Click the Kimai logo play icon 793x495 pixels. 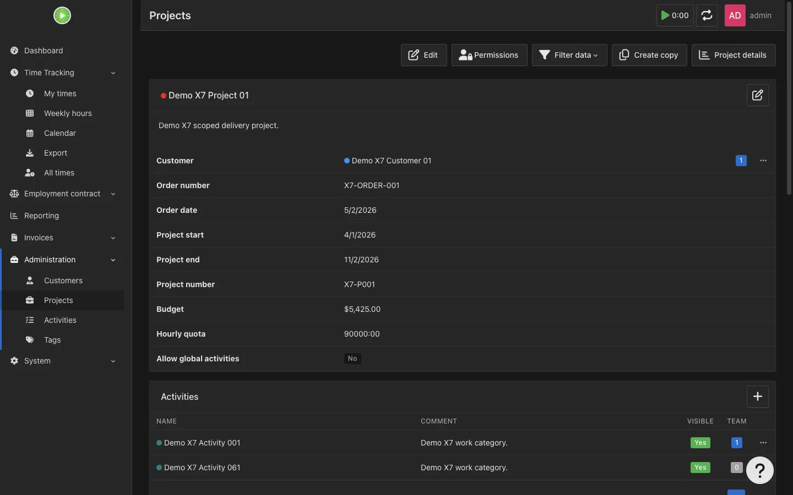pos(62,15)
